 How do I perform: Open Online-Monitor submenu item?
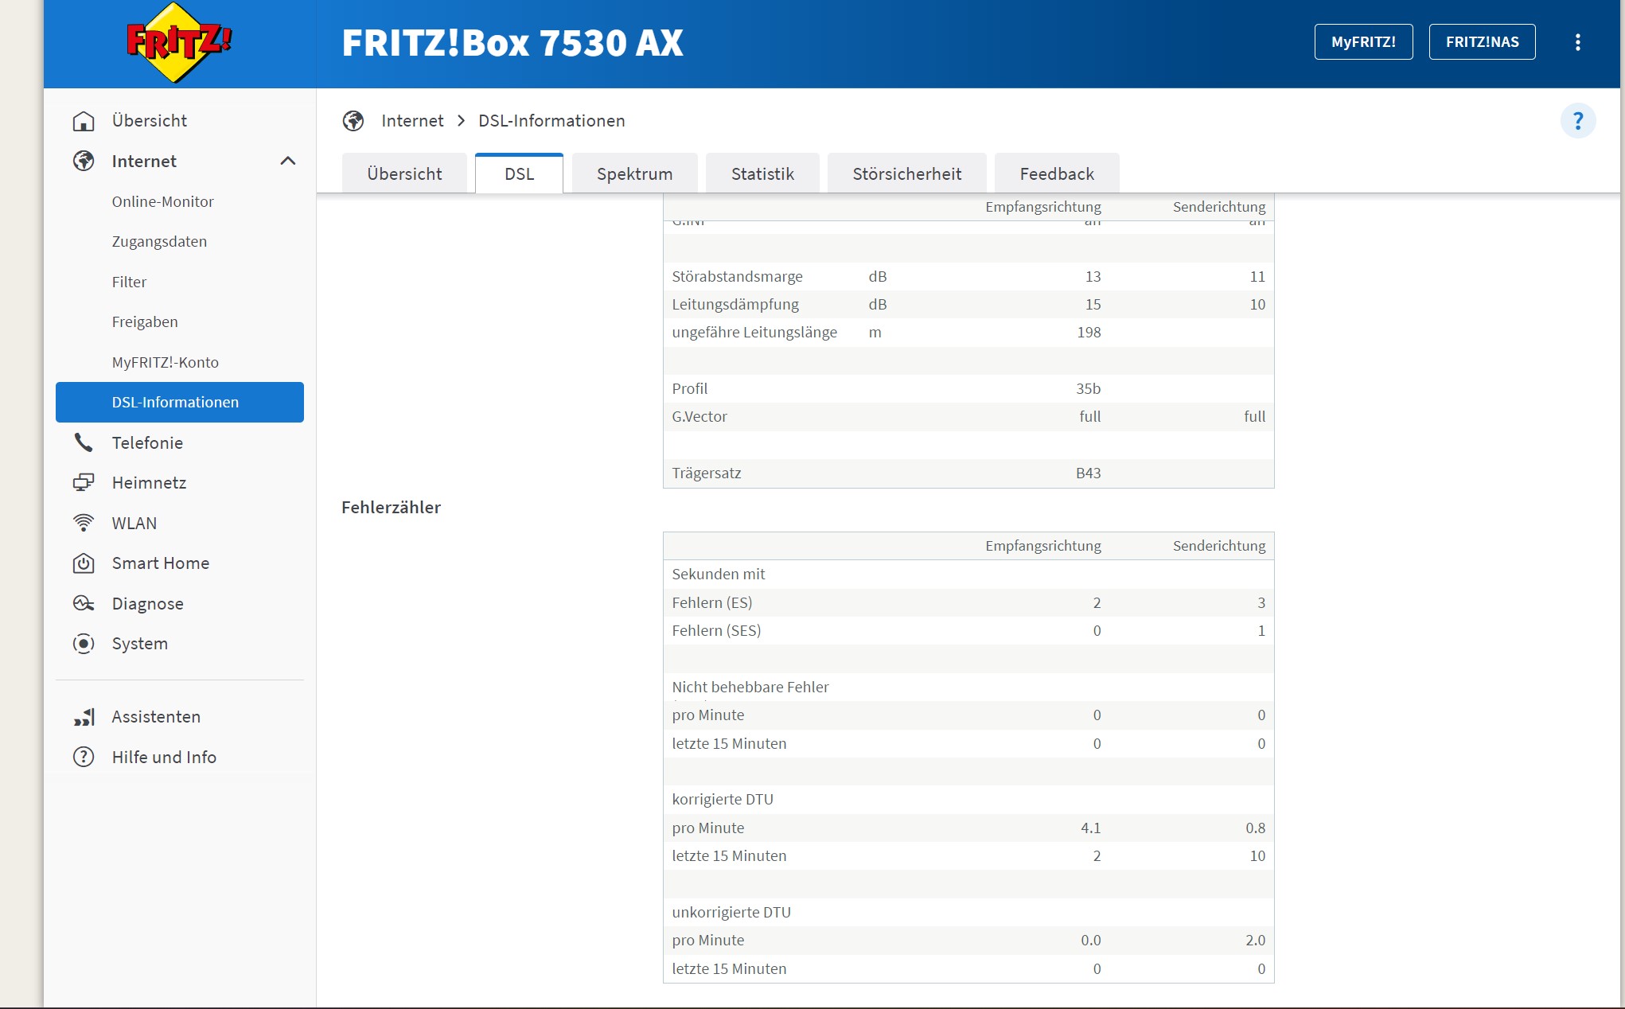162,201
